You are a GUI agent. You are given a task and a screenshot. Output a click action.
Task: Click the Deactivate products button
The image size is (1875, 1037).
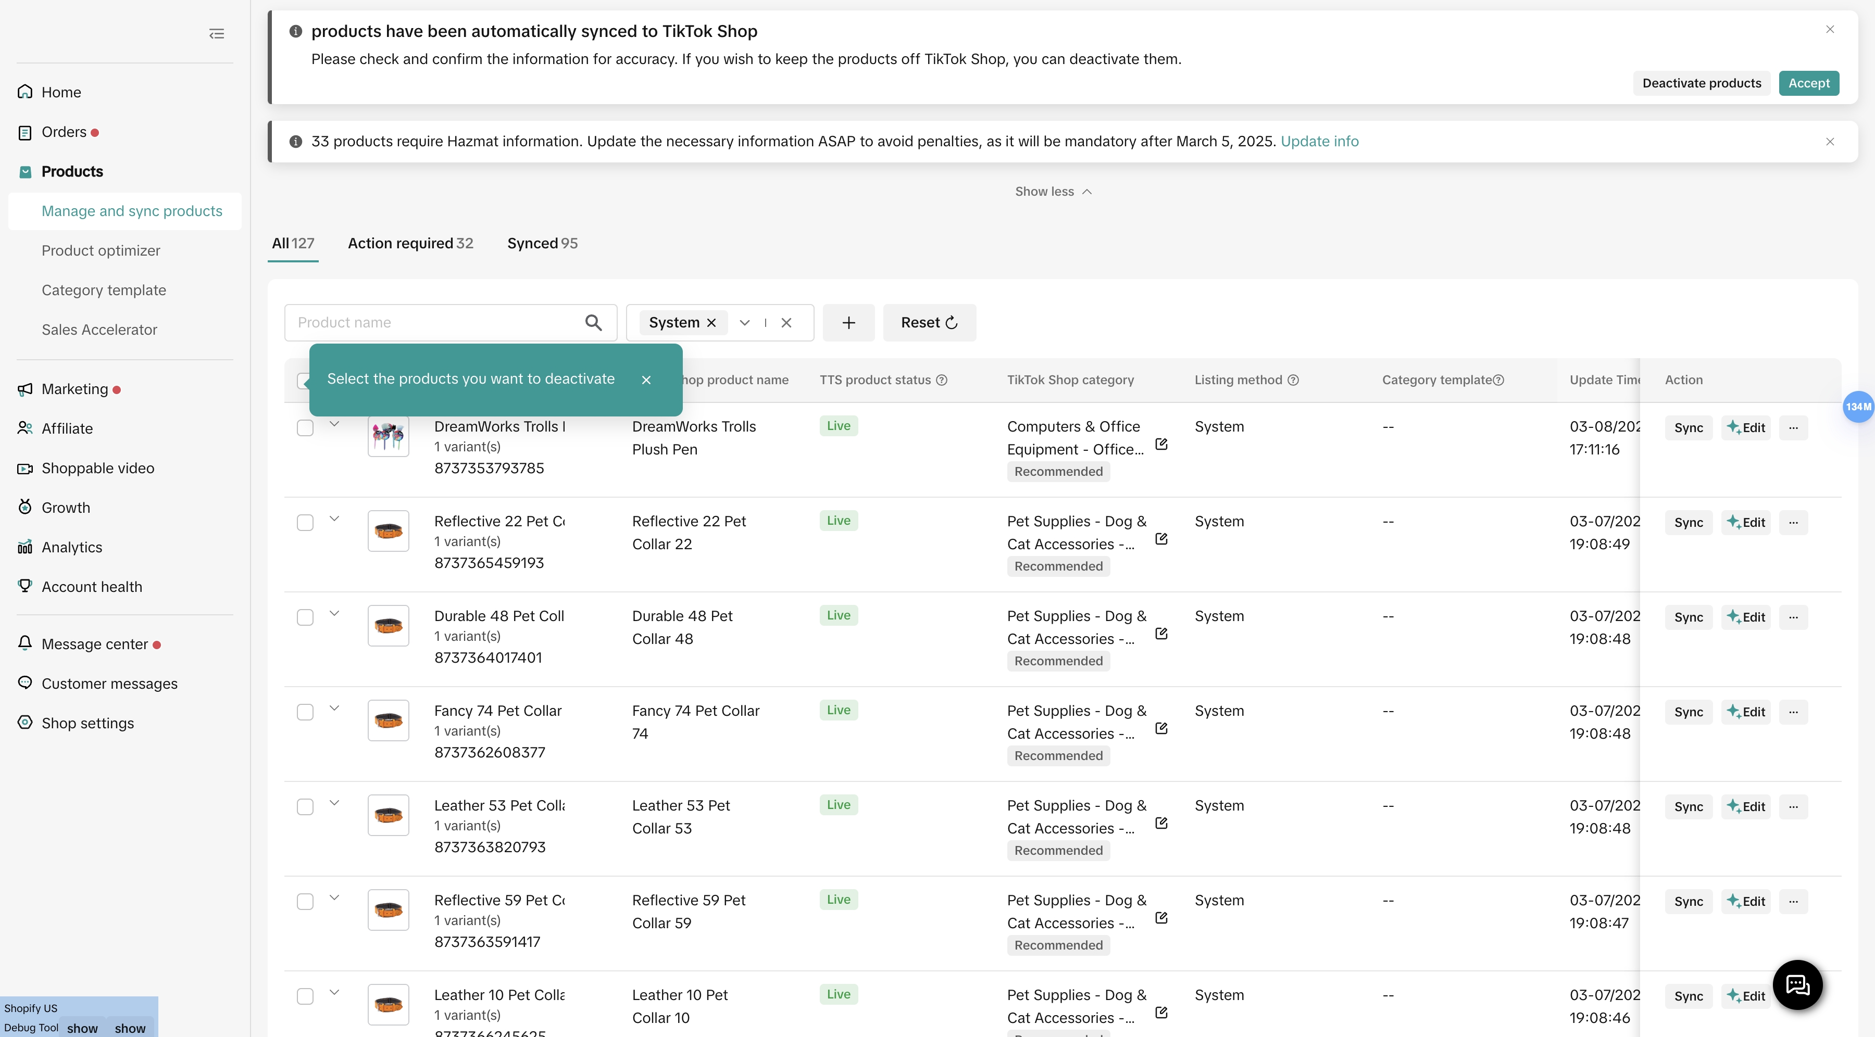coord(1701,83)
